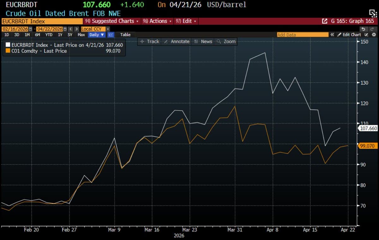
Task: Open the Daily periodicity dropdown
Action: click(x=96, y=35)
